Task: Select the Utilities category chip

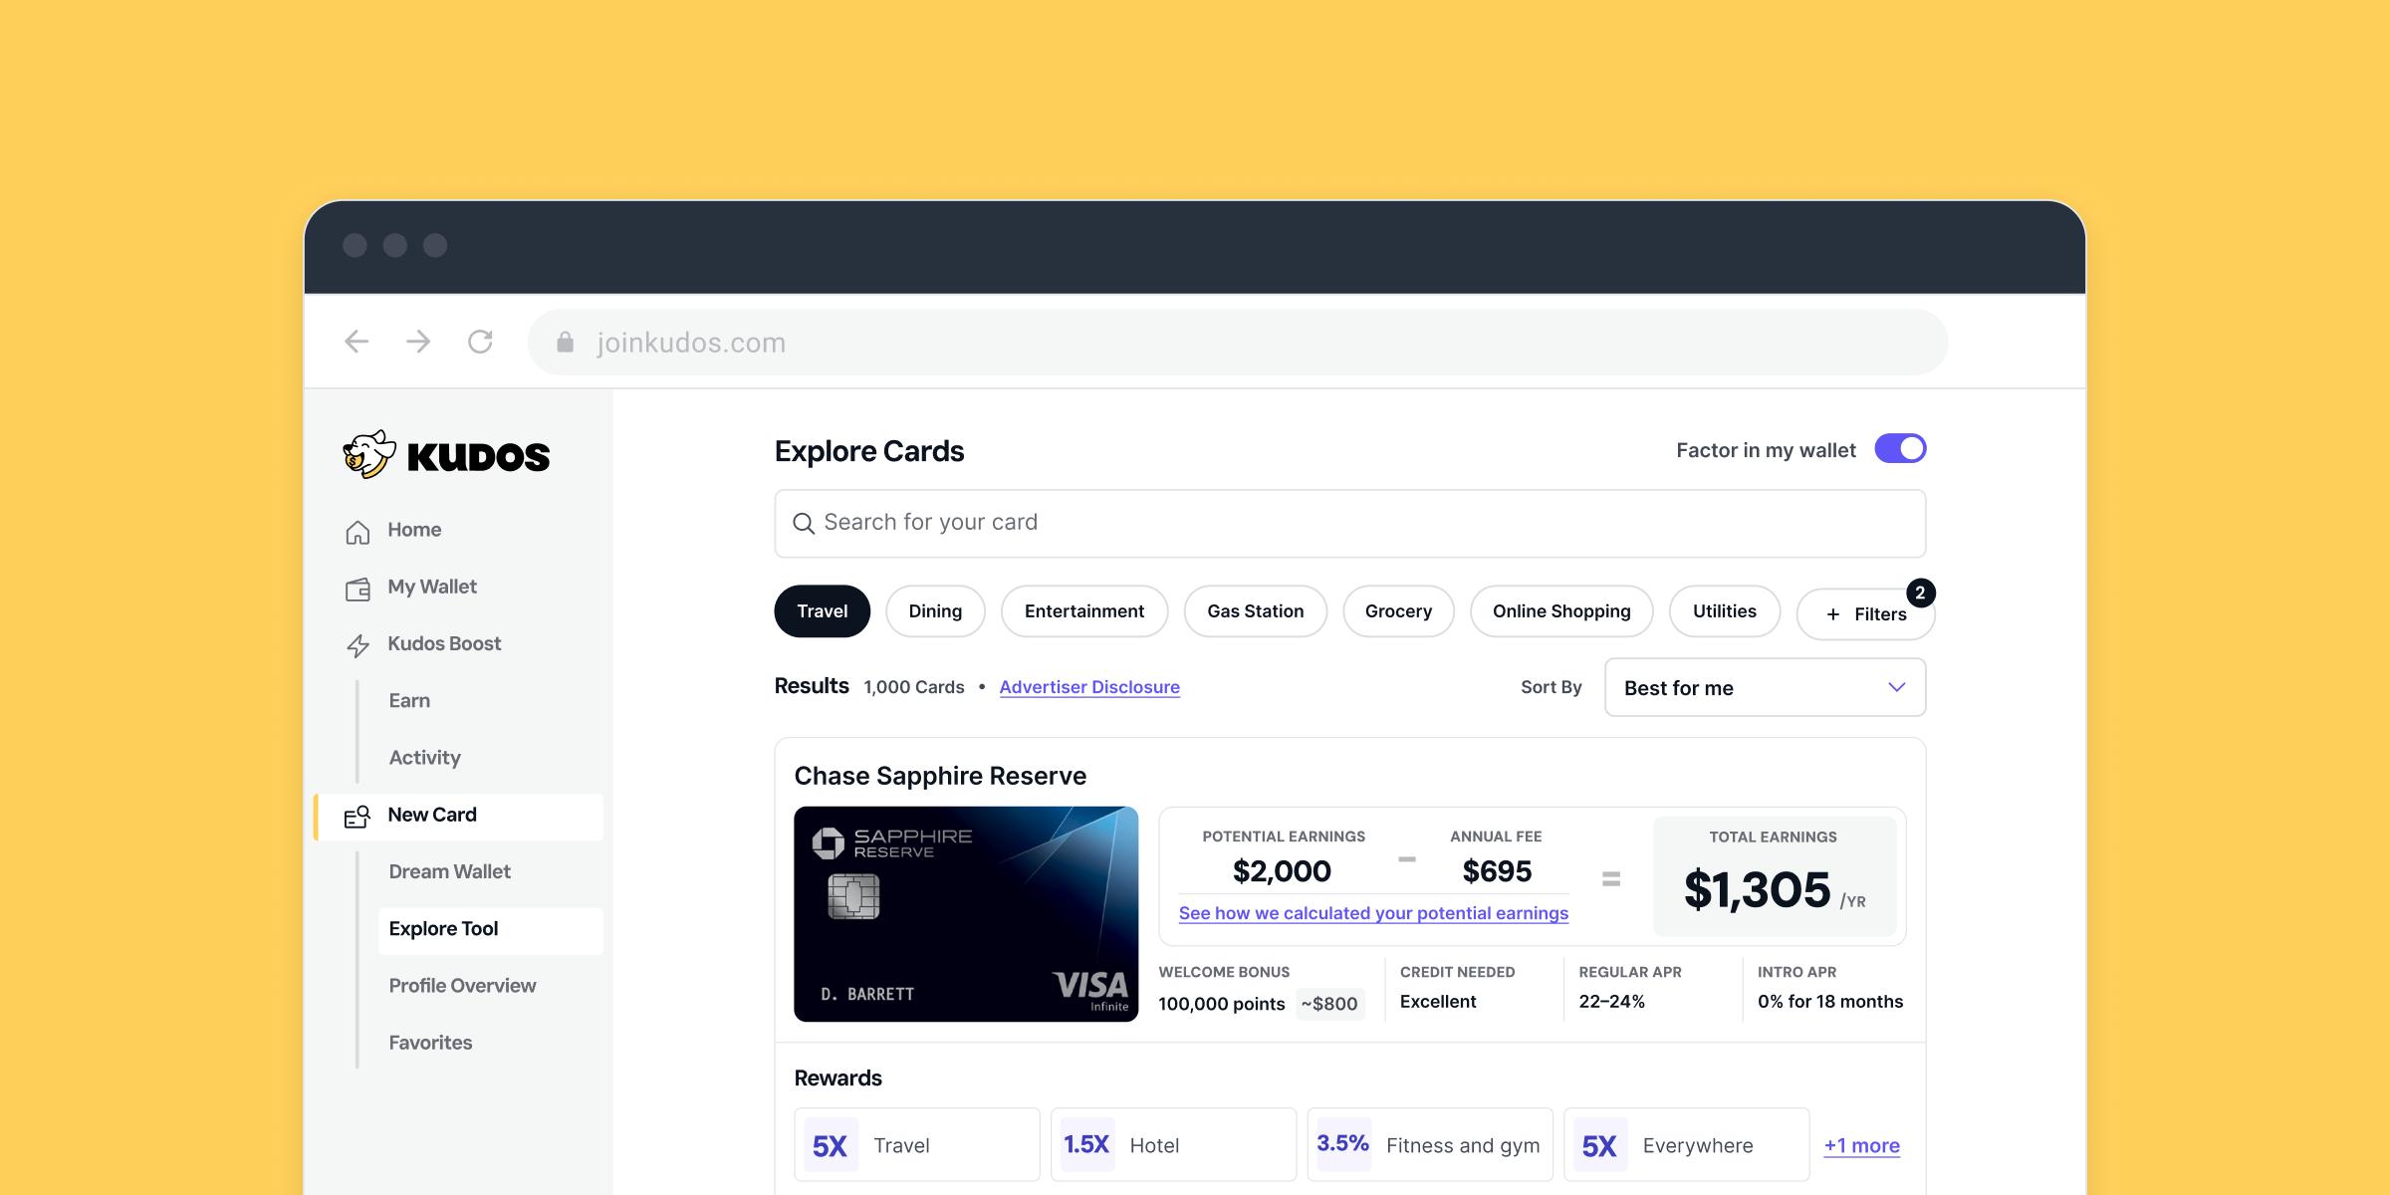Action: 1724,611
